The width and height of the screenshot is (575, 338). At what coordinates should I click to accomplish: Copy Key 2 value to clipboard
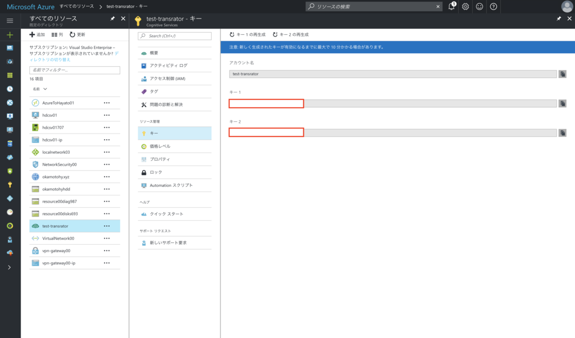coord(563,133)
